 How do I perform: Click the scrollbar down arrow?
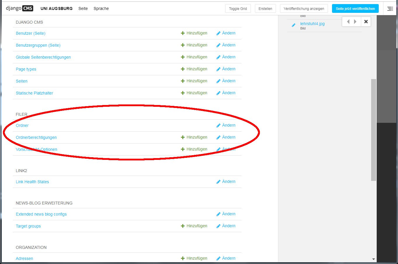(373, 259)
